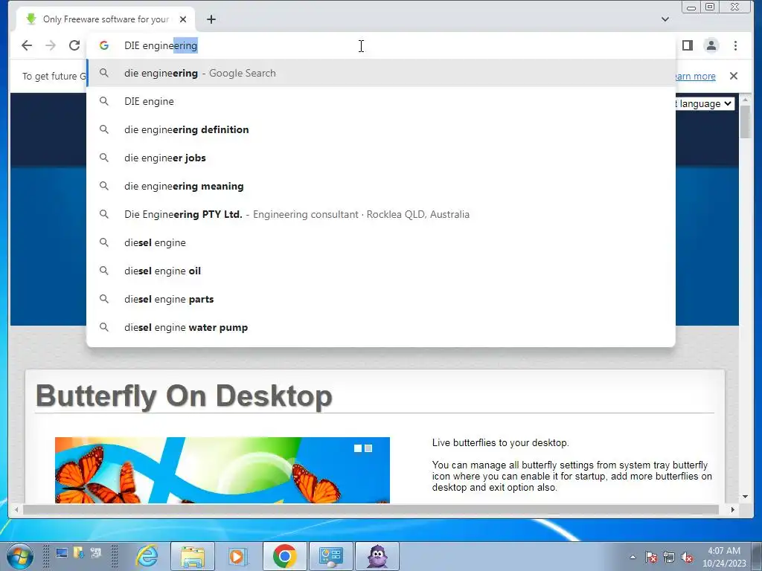
Task: Choose suggestion 'diesel engine'
Action: [381, 243]
